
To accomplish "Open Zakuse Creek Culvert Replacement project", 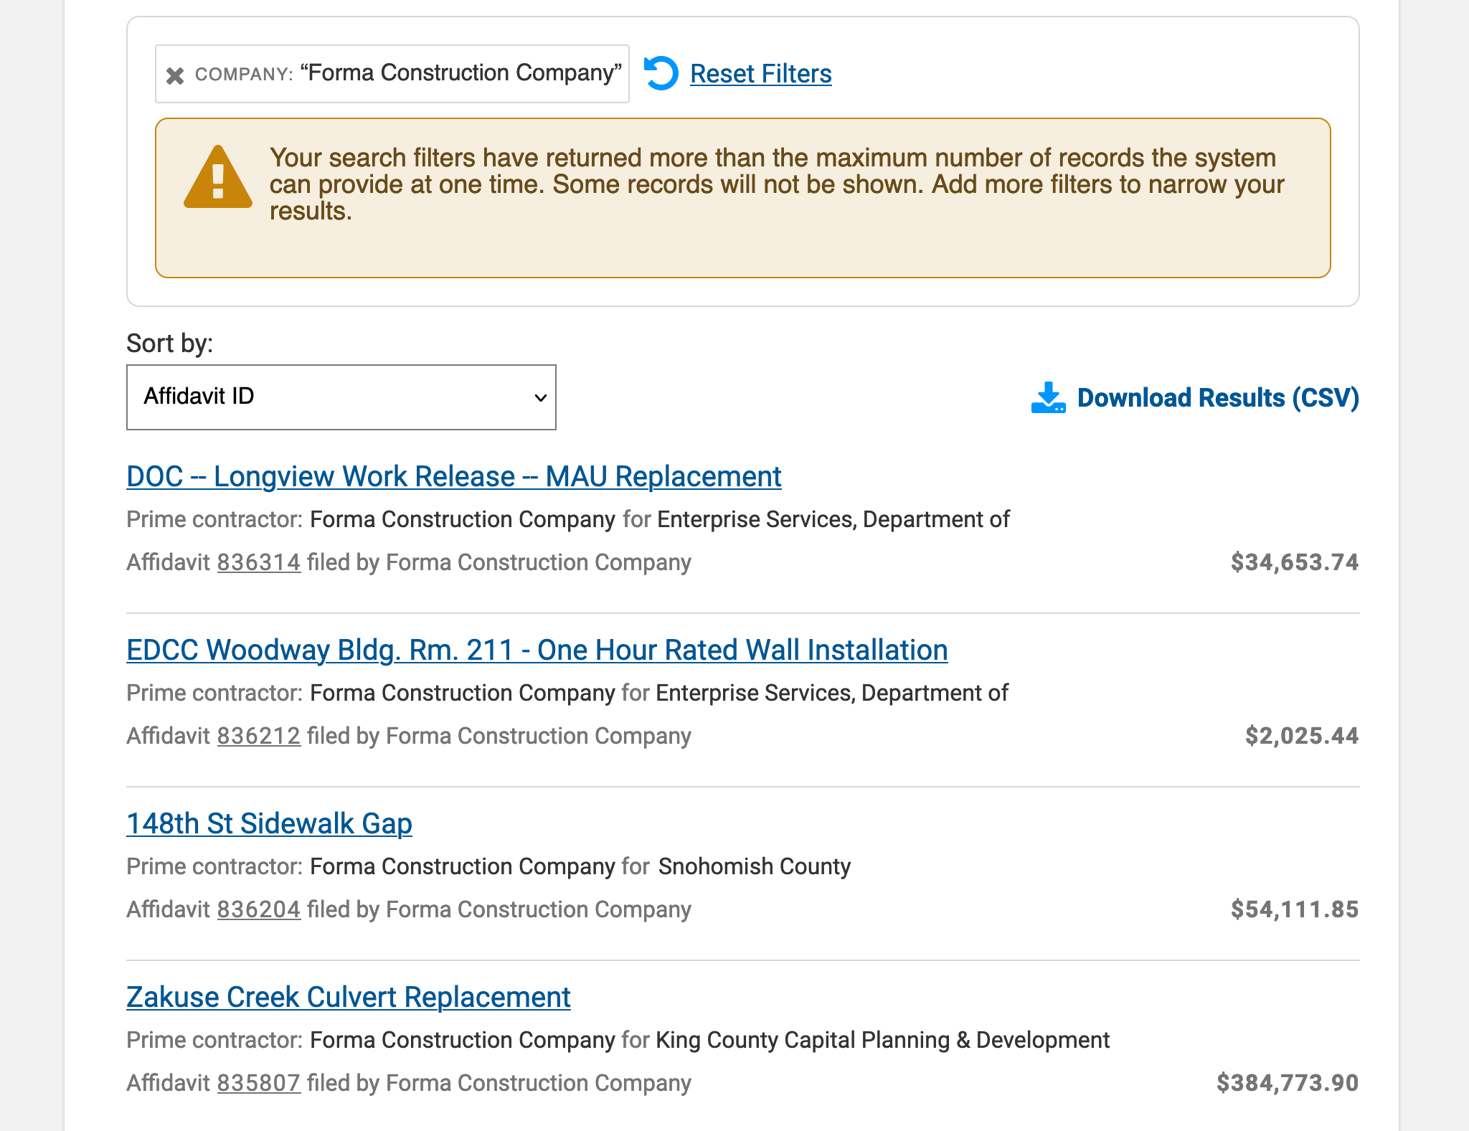I will (x=349, y=998).
